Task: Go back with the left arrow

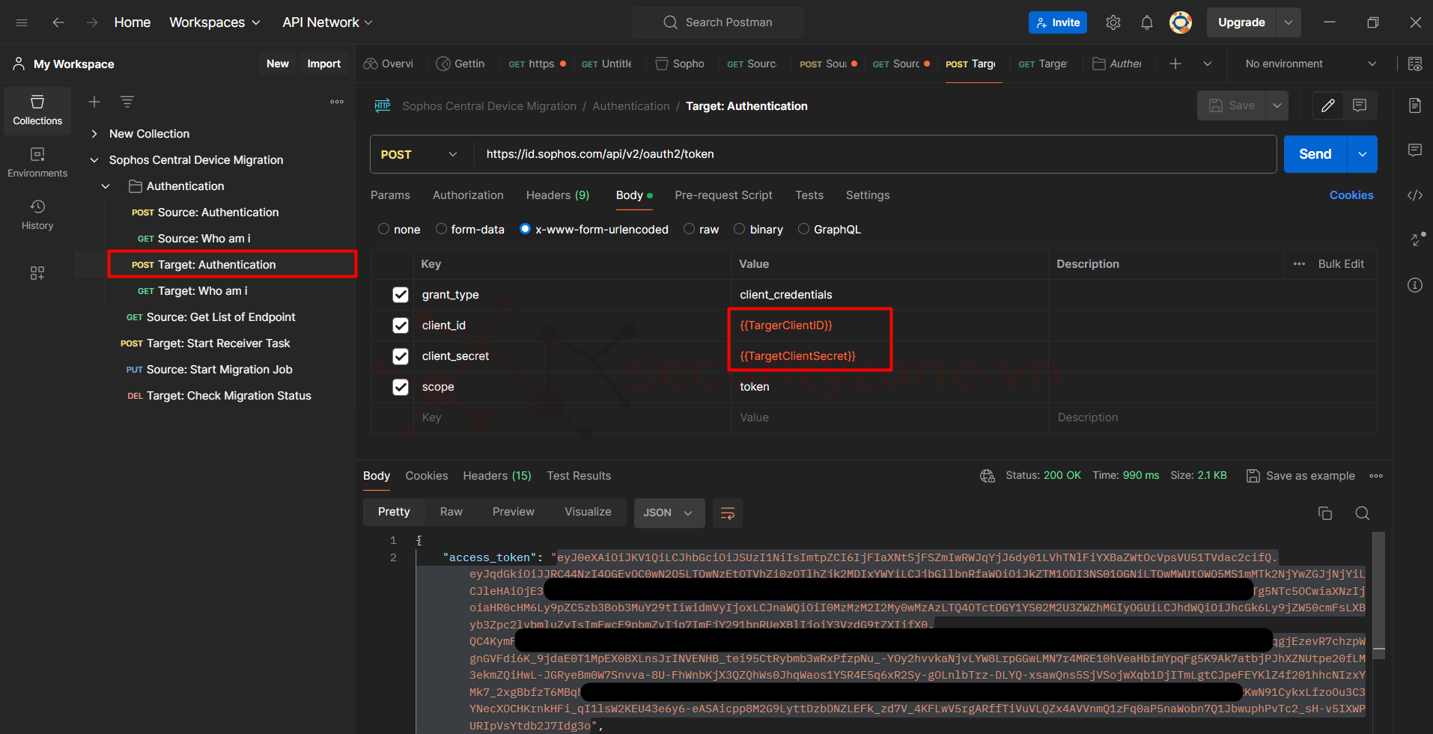Action: pos(58,22)
